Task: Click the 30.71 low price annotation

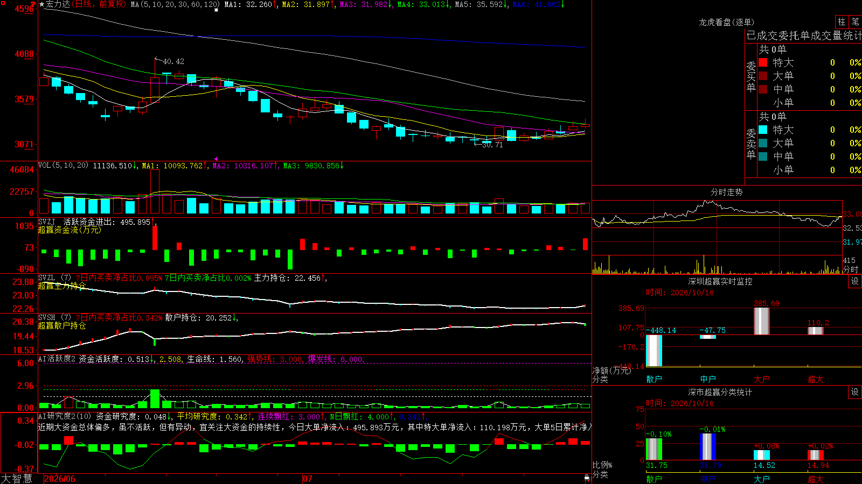Action: [492, 145]
